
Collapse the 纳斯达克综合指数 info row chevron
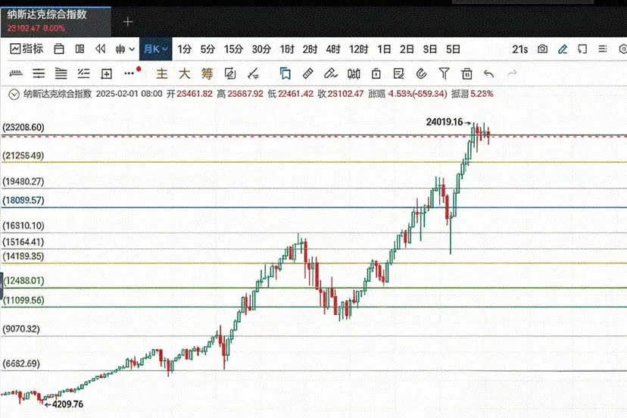(x=14, y=95)
